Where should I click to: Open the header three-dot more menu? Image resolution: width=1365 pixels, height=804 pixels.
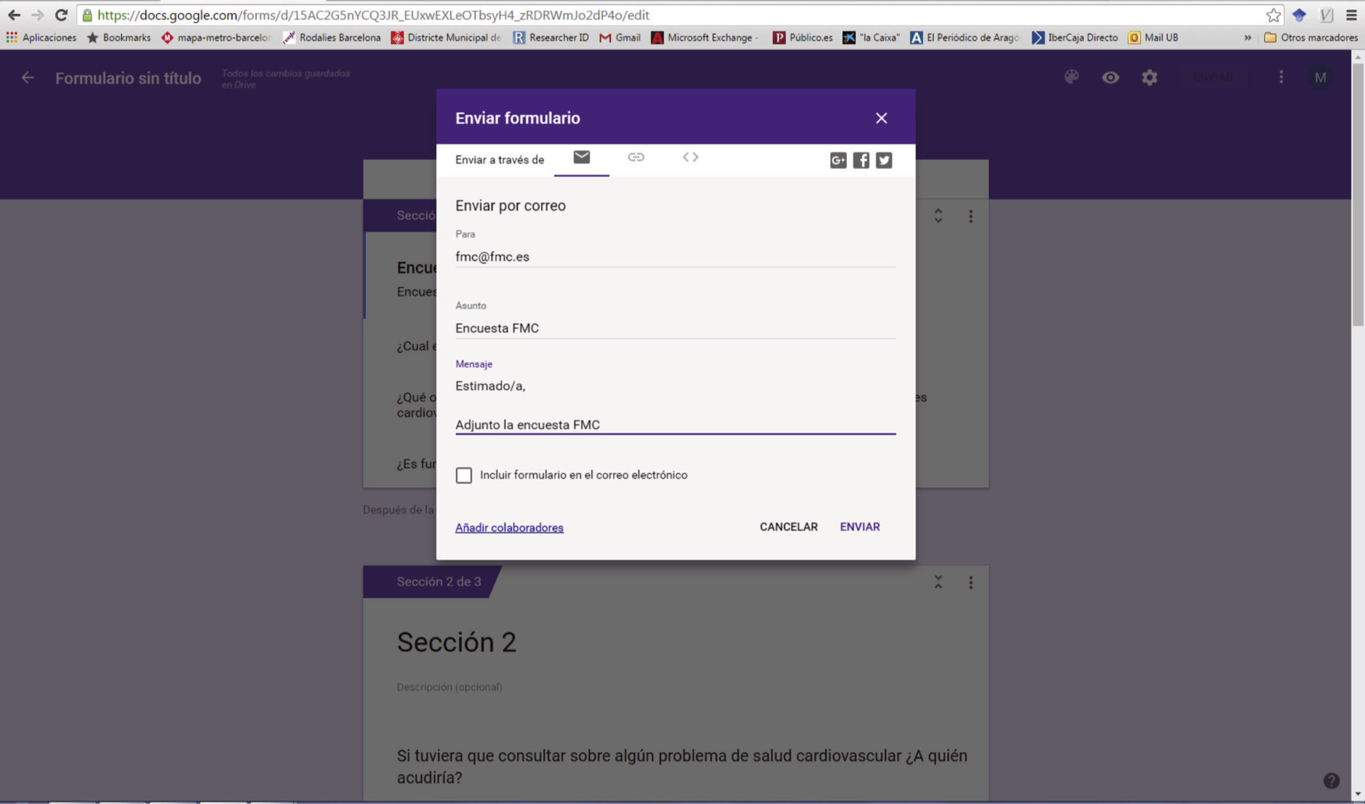click(x=1281, y=78)
